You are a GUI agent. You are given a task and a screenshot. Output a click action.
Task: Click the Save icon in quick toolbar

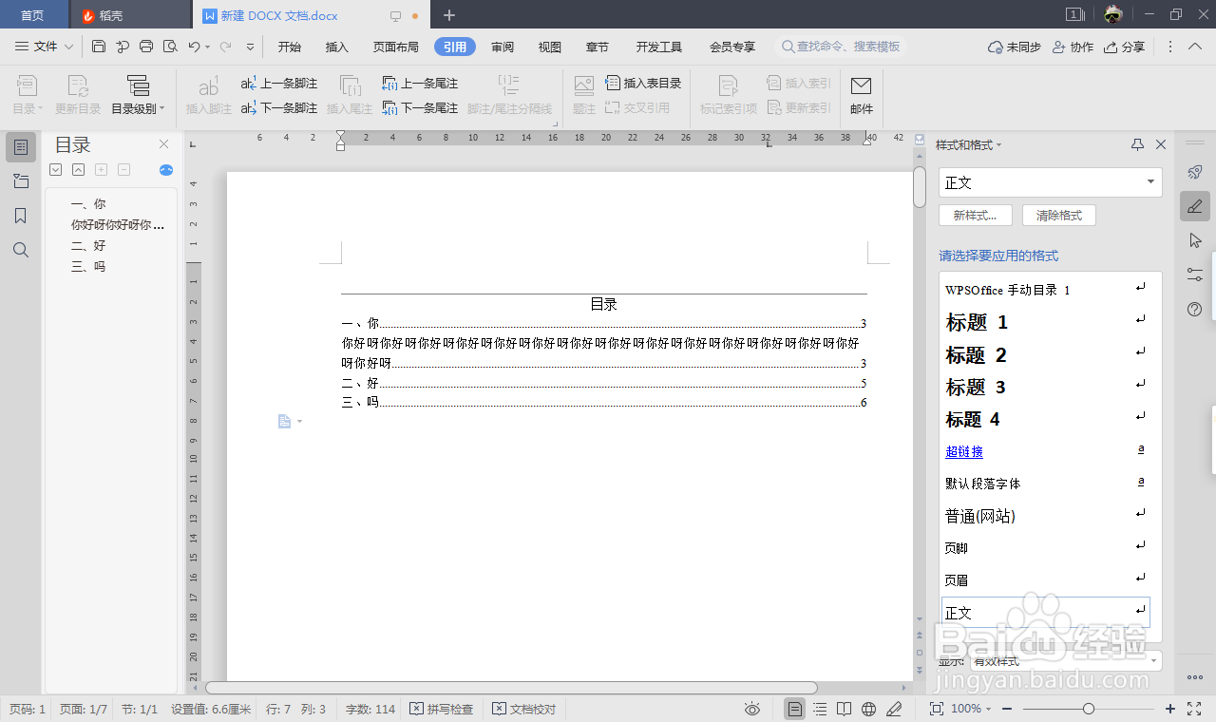(x=99, y=47)
